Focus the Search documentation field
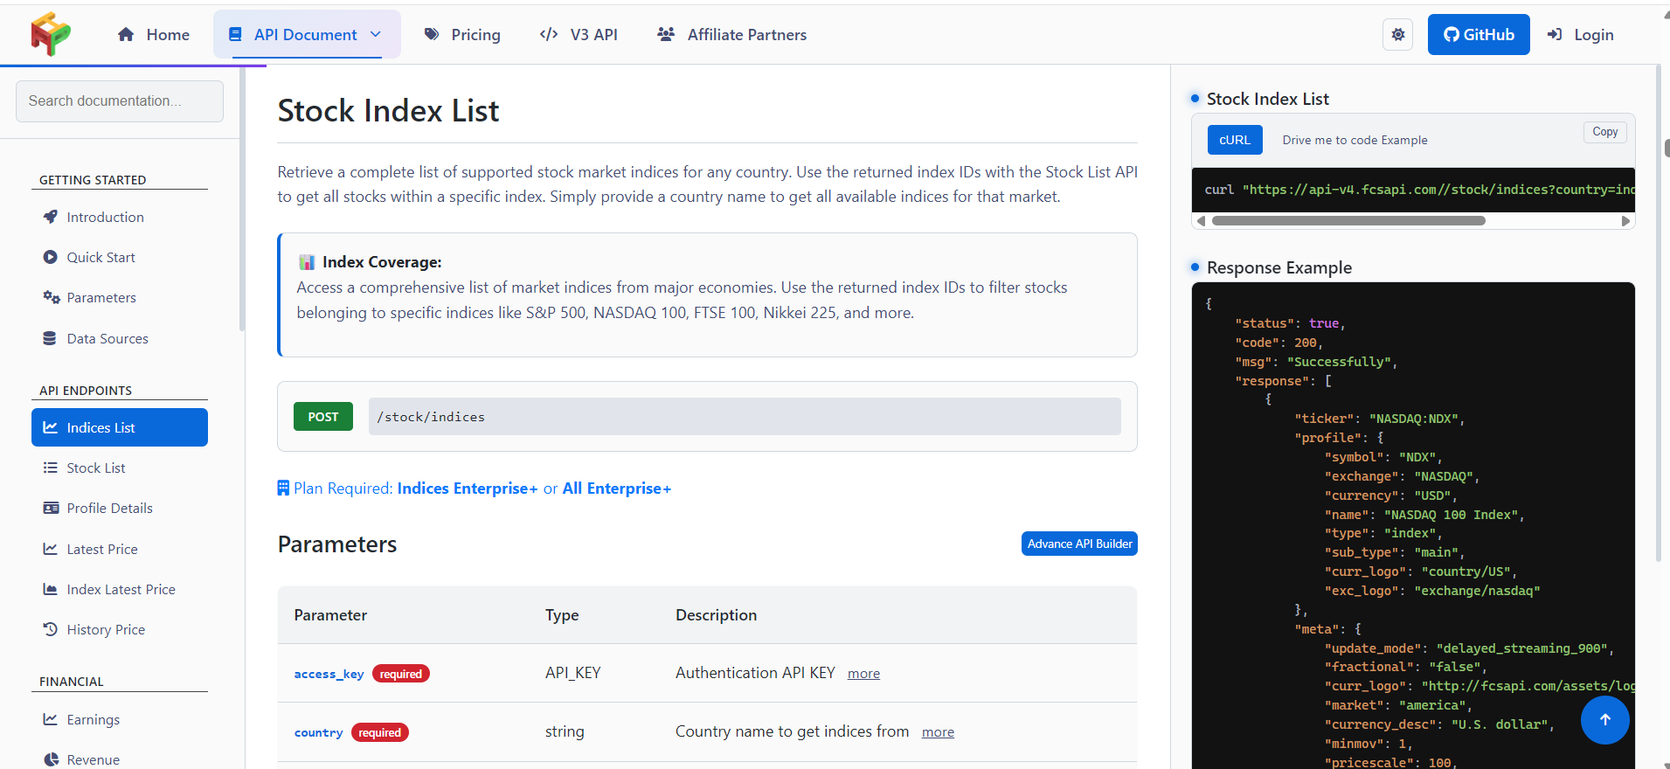Screen dimensions: 1670x769 tap(120, 101)
